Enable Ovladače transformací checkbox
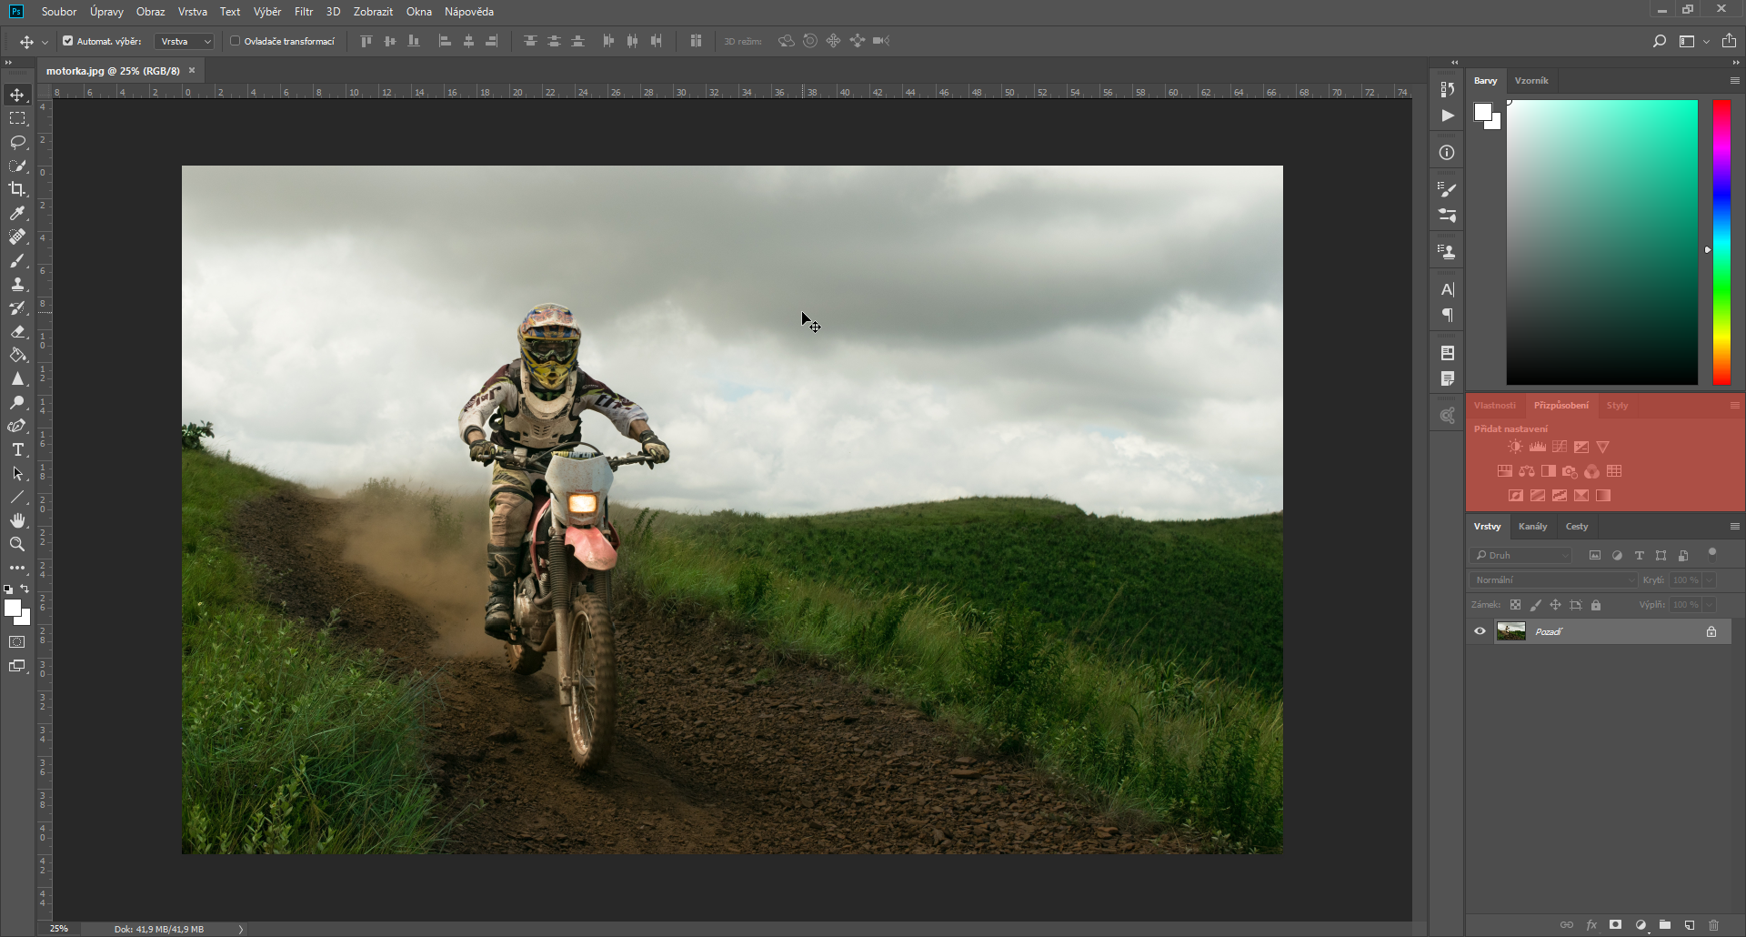This screenshot has width=1746, height=937. pos(235,41)
